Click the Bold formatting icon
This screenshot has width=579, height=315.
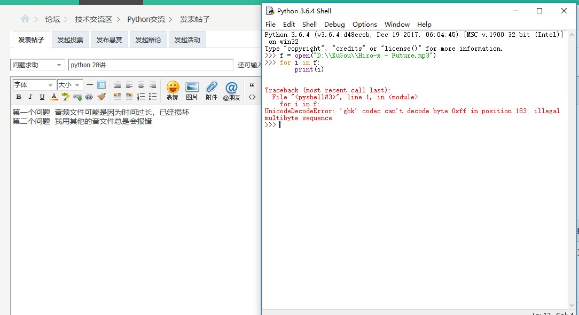click(x=19, y=97)
